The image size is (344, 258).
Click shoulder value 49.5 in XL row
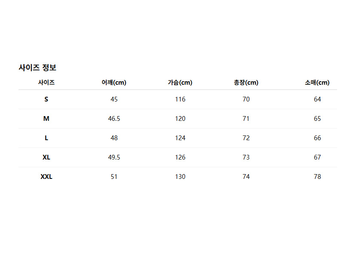[114, 157]
